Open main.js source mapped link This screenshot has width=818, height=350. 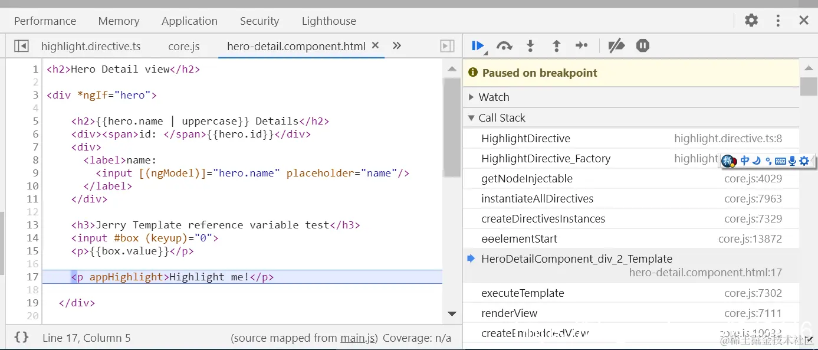click(357, 338)
